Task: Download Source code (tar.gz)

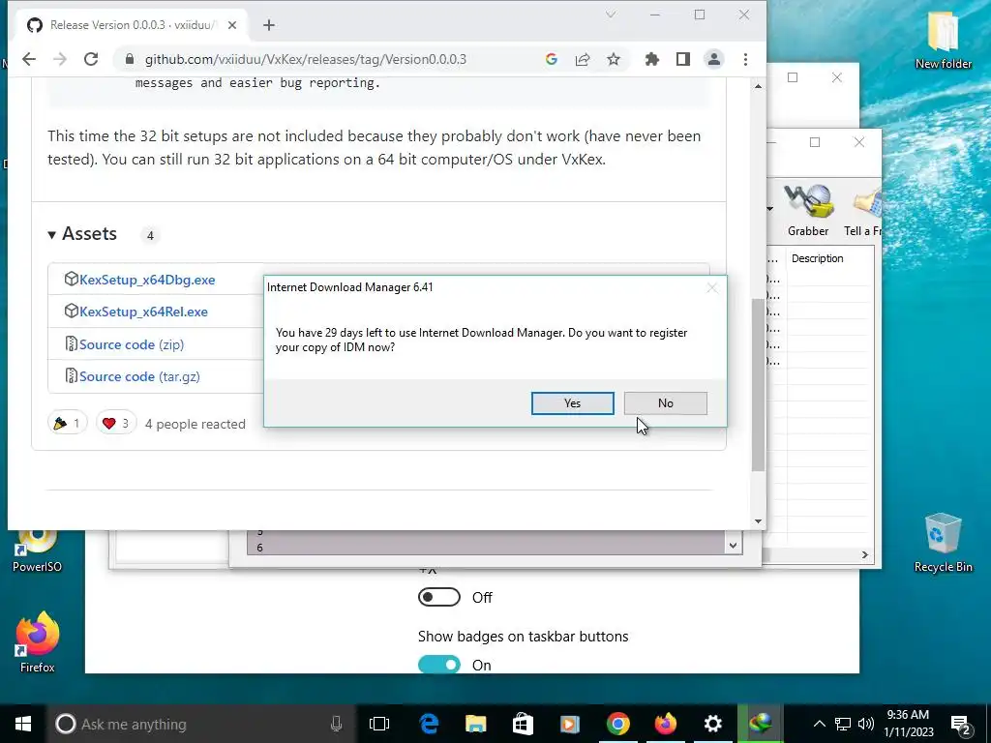Action: click(139, 376)
